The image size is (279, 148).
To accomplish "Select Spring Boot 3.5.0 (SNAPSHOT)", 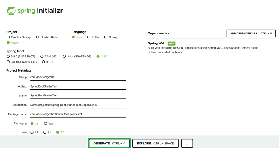I will tap(21, 56).
